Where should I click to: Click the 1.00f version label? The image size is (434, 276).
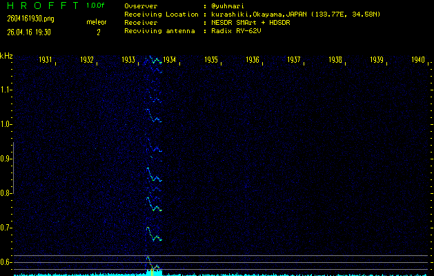click(96, 6)
